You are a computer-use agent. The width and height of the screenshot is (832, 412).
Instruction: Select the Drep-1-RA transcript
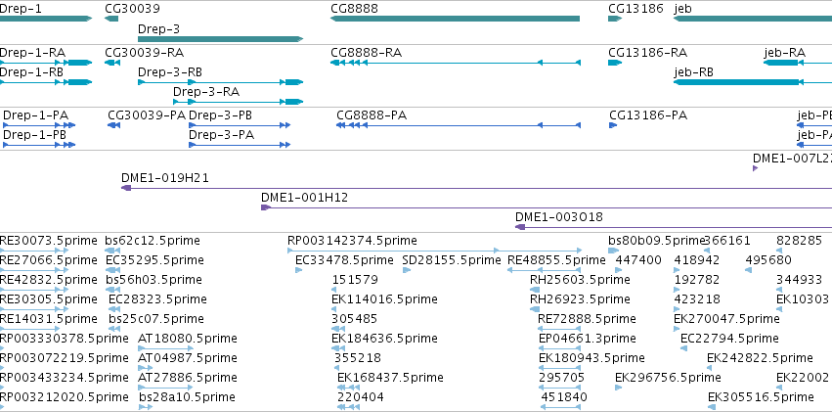point(46,63)
